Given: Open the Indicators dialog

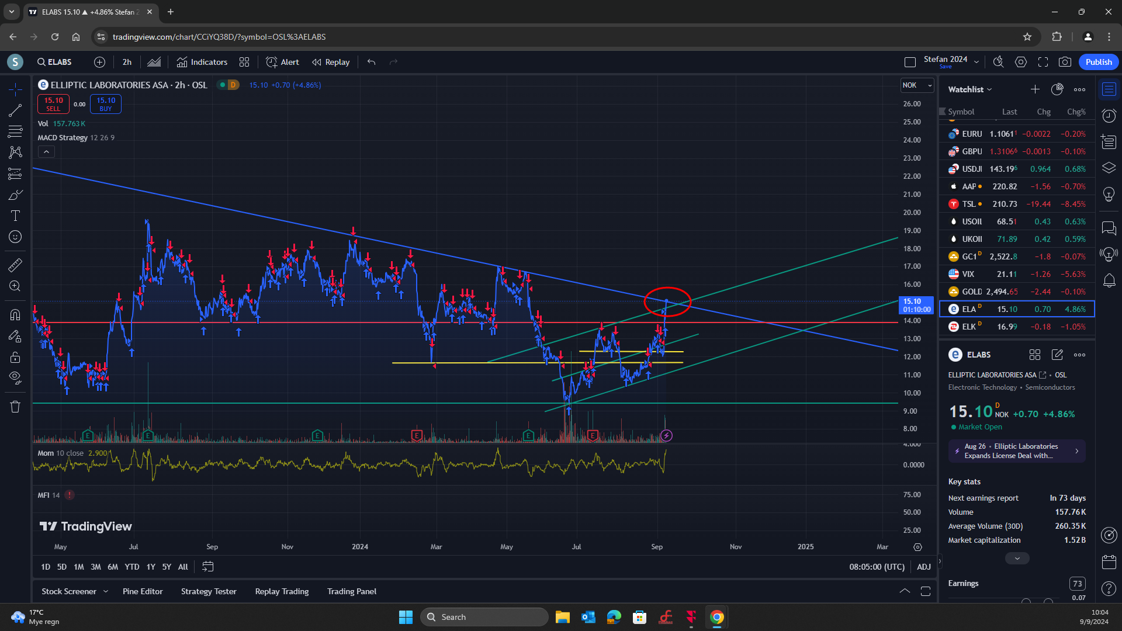Looking at the screenshot, I should click(202, 62).
